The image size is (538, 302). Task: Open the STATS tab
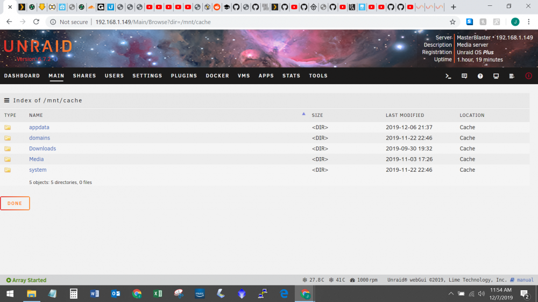point(291,76)
